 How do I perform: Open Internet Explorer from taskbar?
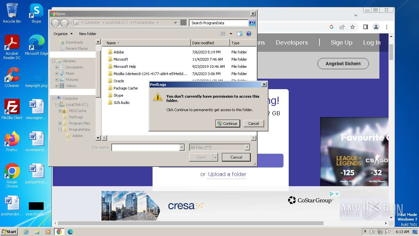[26, 232]
